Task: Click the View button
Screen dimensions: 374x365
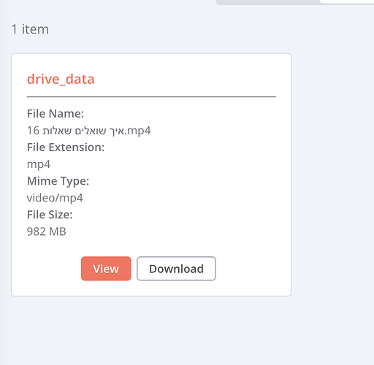Action: (x=106, y=269)
